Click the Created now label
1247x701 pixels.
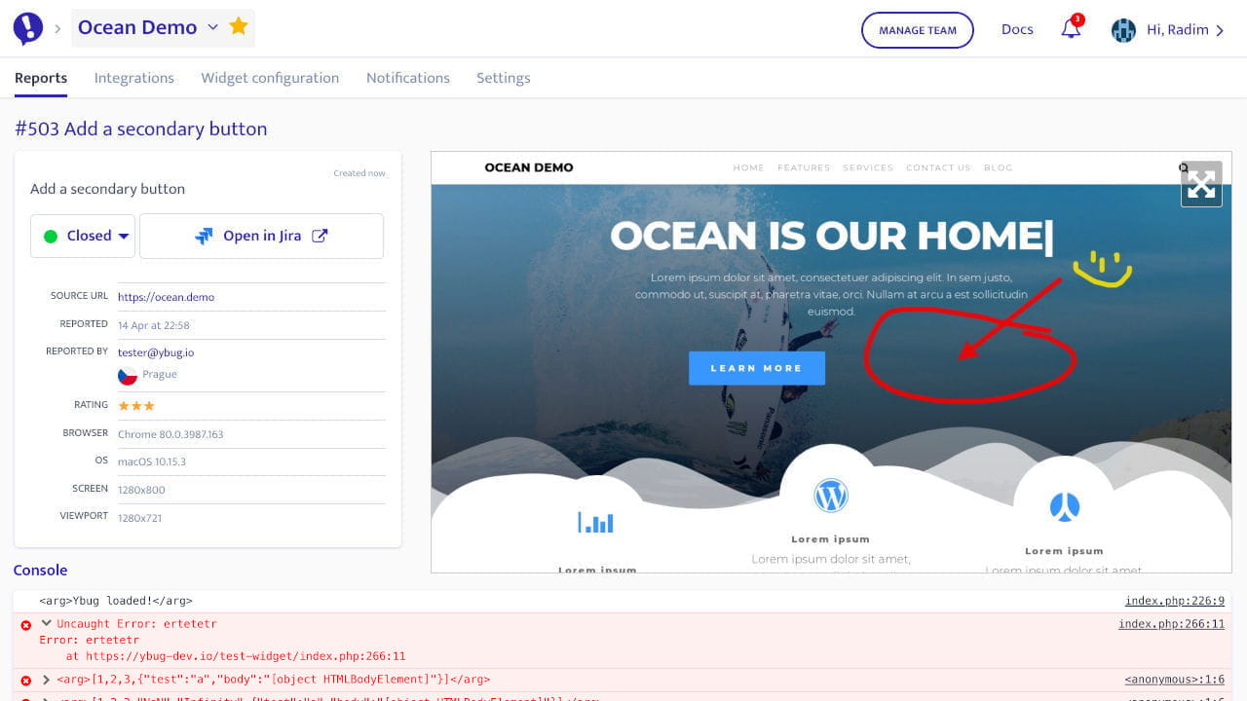click(x=359, y=173)
